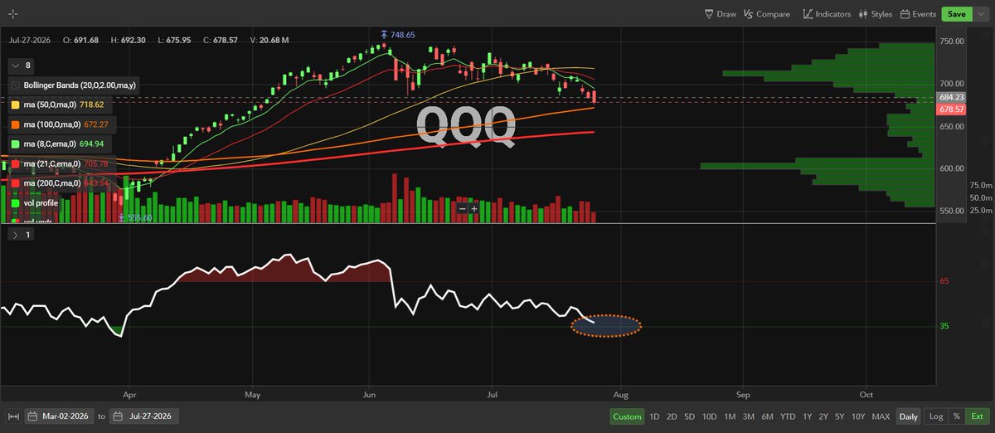
Task: Toggle the Ext extended hours option
Action: click(x=977, y=416)
